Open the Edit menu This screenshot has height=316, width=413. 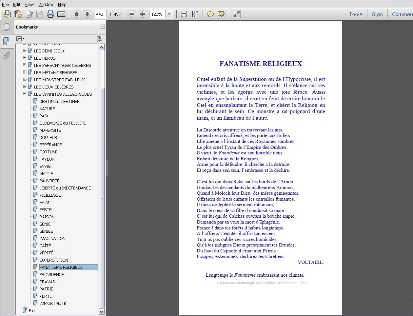(17, 4)
